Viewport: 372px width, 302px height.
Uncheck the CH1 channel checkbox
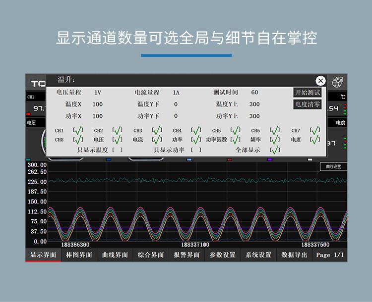77,131
